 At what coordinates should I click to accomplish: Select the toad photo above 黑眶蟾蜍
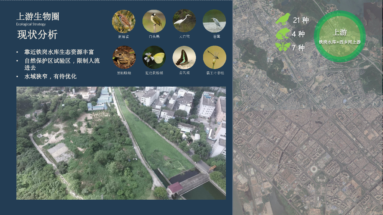pyautogui.click(x=124, y=57)
